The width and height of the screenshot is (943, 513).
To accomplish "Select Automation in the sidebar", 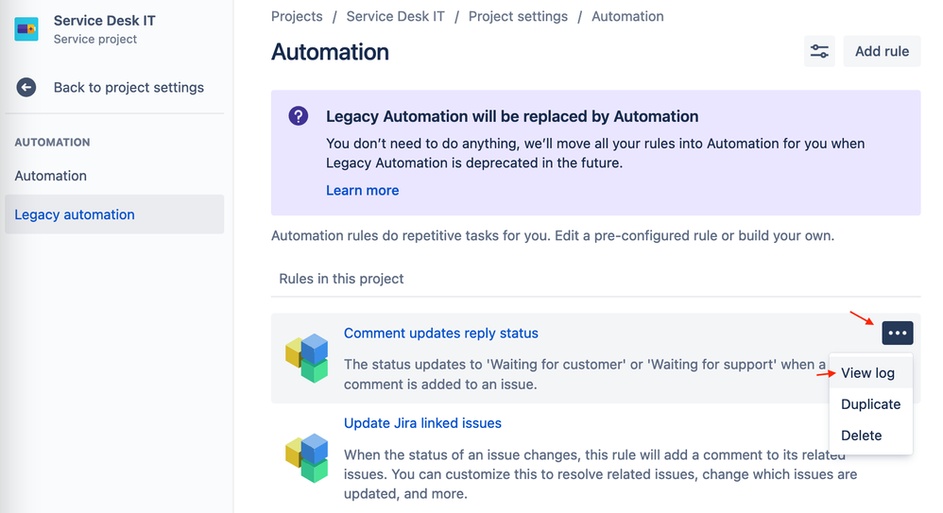I will coord(50,176).
